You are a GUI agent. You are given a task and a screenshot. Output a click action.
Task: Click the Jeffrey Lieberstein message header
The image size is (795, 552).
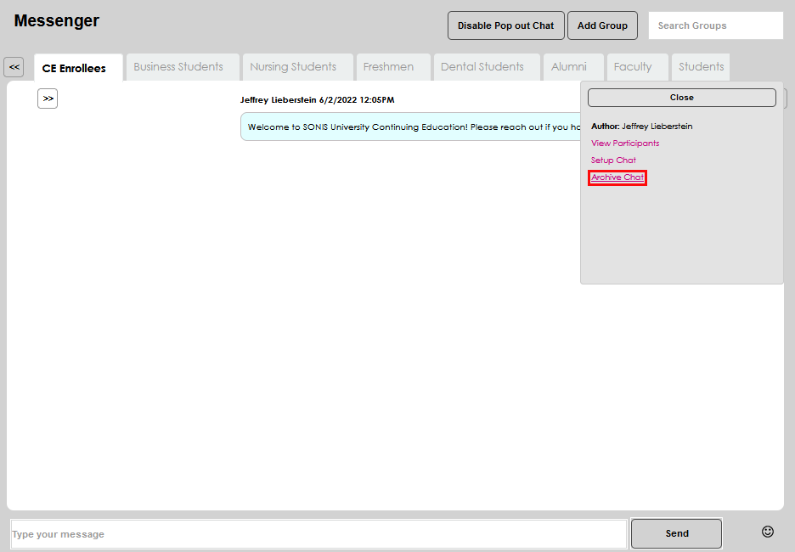pyautogui.click(x=318, y=100)
